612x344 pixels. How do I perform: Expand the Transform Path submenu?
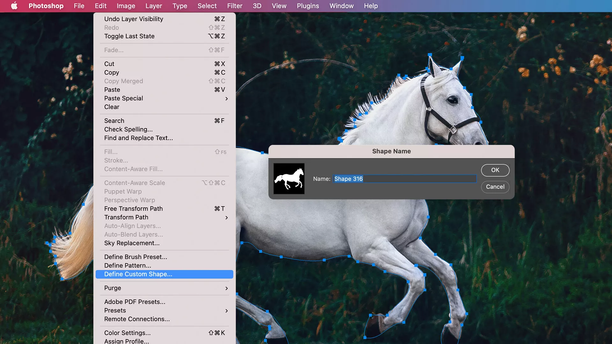[164, 217]
